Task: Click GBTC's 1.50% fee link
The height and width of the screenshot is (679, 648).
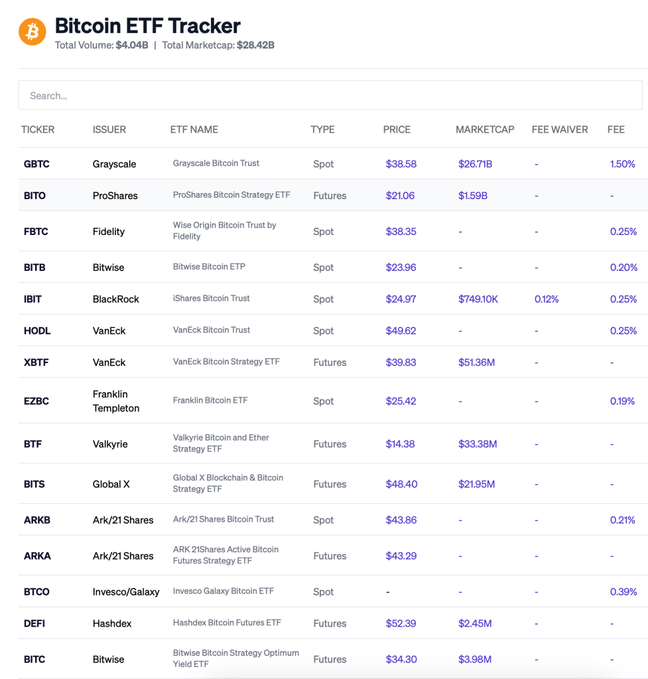Action: (622, 163)
